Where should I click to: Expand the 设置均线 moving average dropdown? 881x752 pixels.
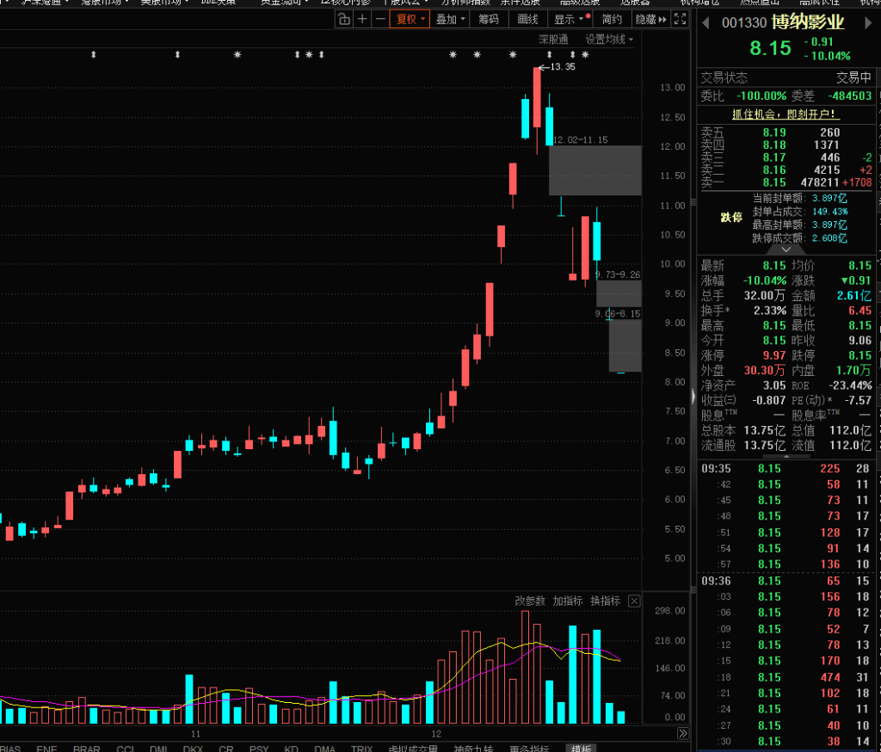coord(609,40)
